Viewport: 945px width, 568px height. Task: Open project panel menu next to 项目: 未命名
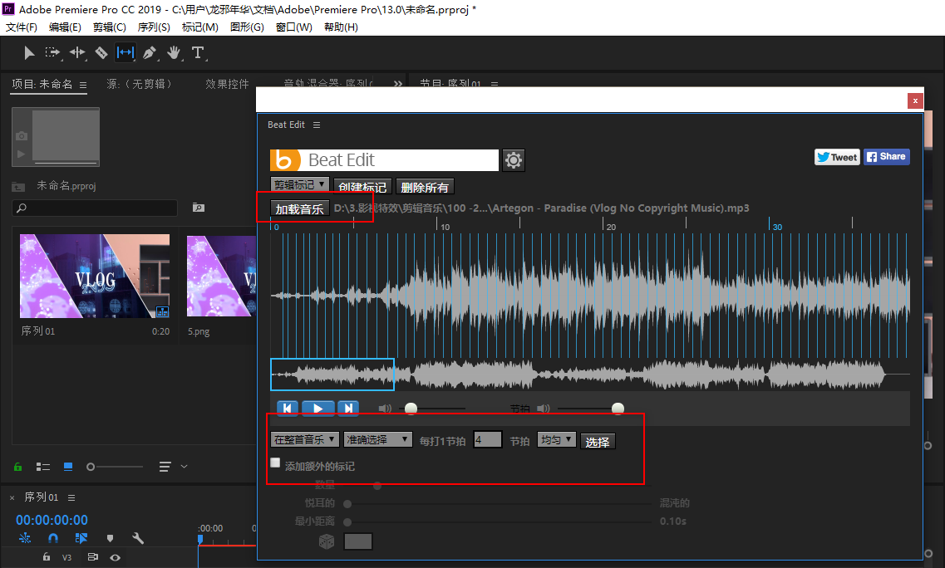tap(83, 85)
